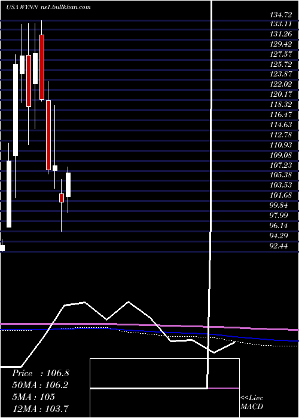Select the tallest red candlestick body
Screen dimensions: 299x418
(x=48, y=135)
